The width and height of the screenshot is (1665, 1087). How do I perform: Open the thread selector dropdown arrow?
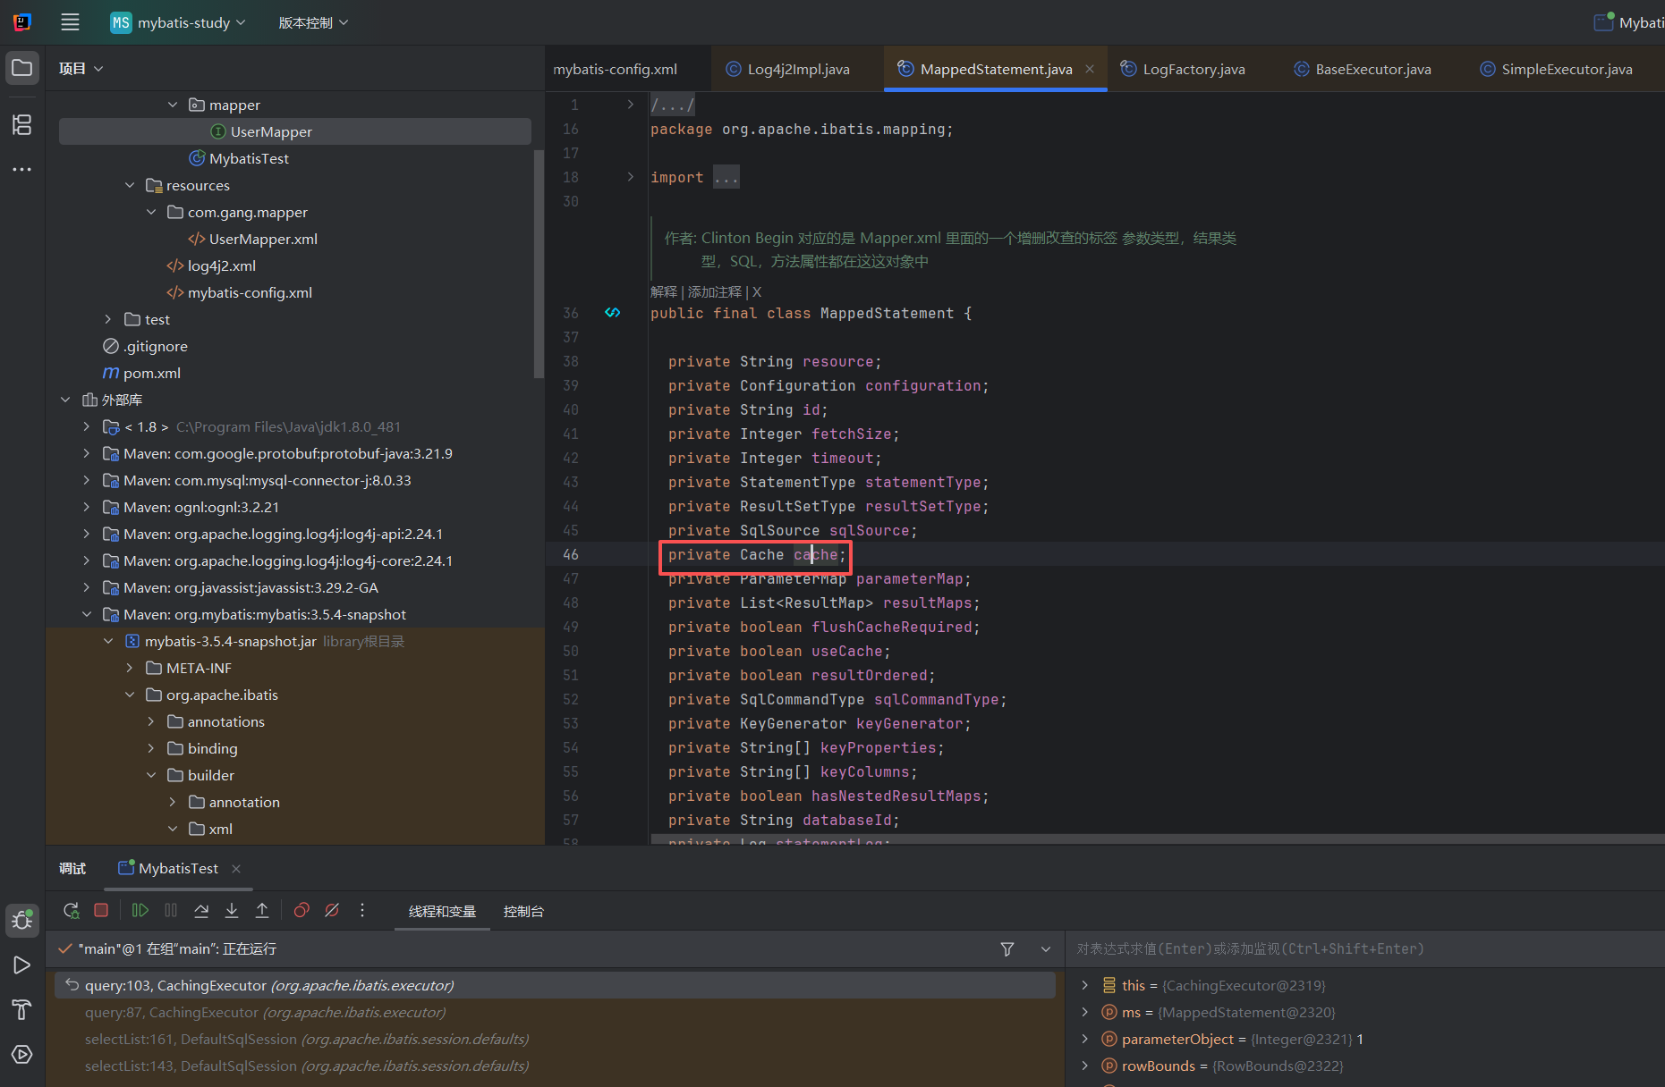click(1046, 949)
